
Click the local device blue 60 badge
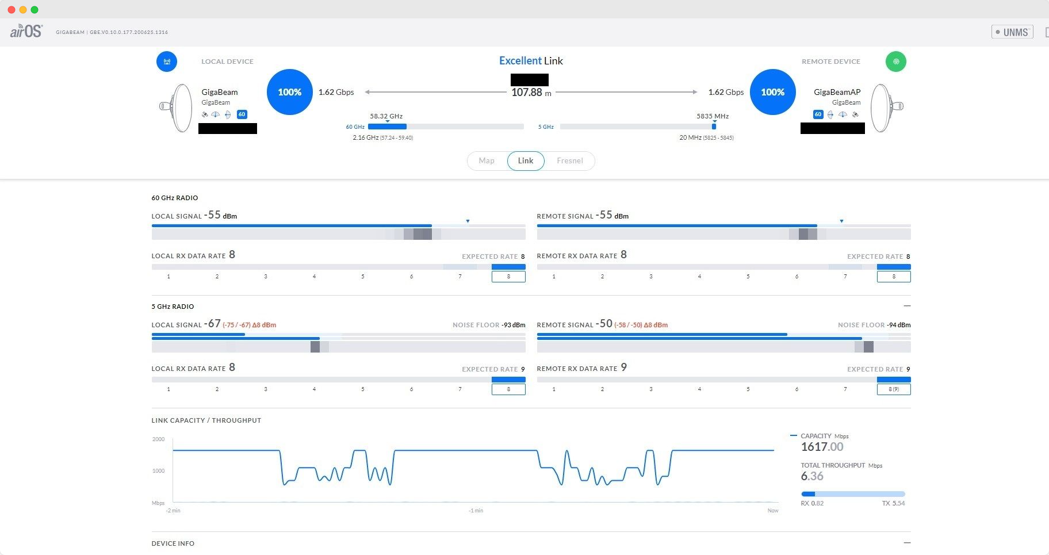tap(242, 114)
